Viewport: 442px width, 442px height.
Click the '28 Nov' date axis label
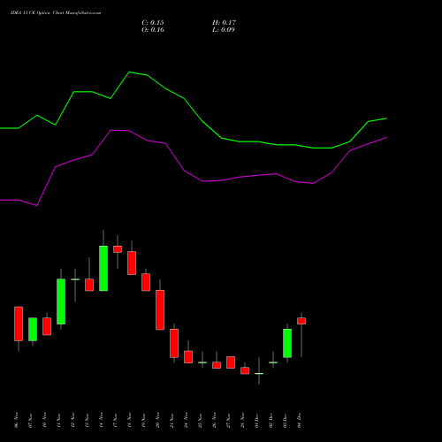(242, 420)
